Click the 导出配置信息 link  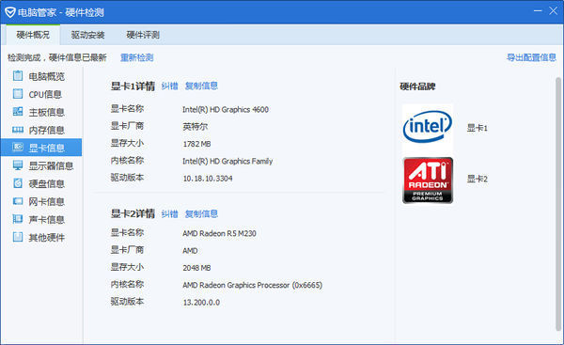[x=531, y=57]
